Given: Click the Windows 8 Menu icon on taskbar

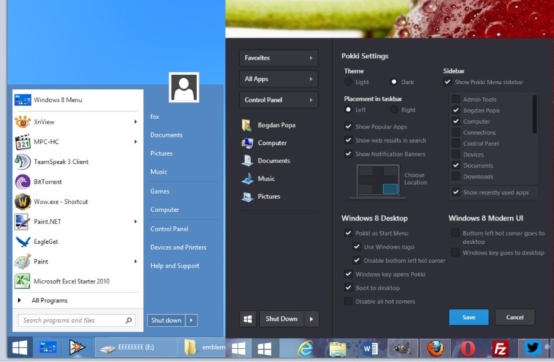Looking at the screenshot, I should (x=48, y=348).
